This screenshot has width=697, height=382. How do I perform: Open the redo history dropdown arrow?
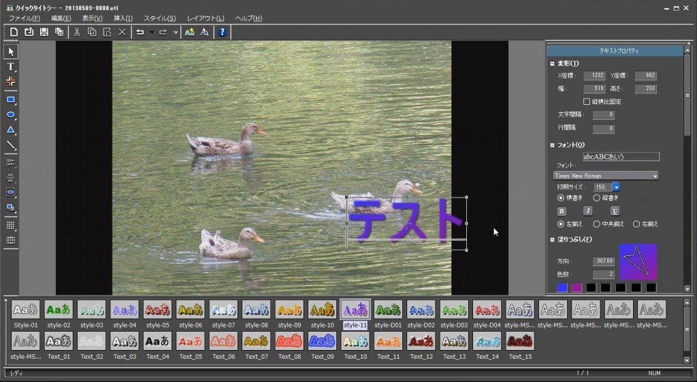click(175, 32)
